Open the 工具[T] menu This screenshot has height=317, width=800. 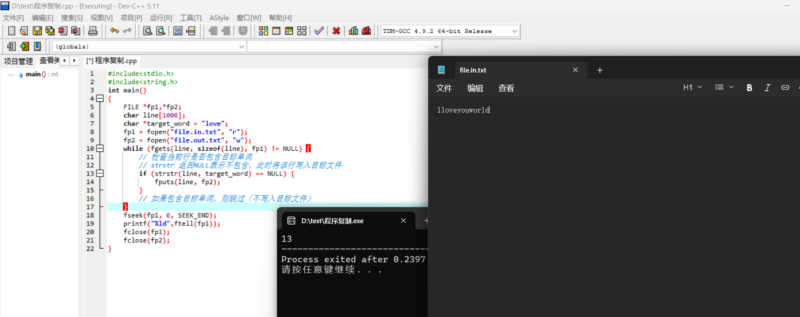tap(191, 18)
